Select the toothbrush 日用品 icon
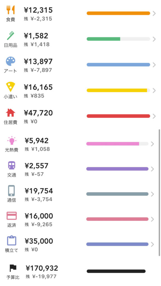The image size is (161, 286). pos(11,35)
